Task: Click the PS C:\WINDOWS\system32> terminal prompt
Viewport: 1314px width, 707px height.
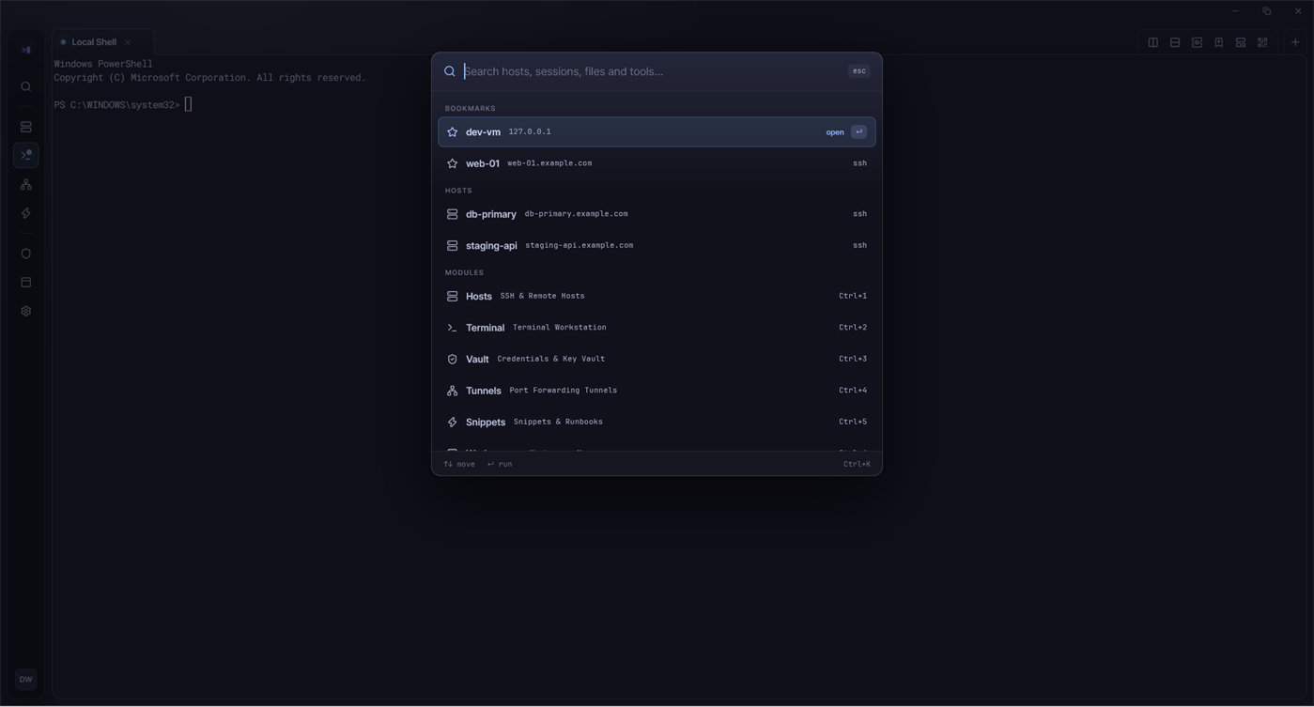Action: tap(116, 105)
